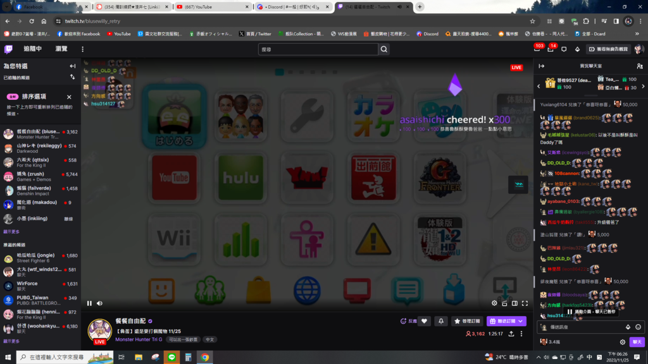This screenshot has width=648, height=364.
Task: Open 六希夫 (qttsix) channel in sidebar
Action: (40, 162)
